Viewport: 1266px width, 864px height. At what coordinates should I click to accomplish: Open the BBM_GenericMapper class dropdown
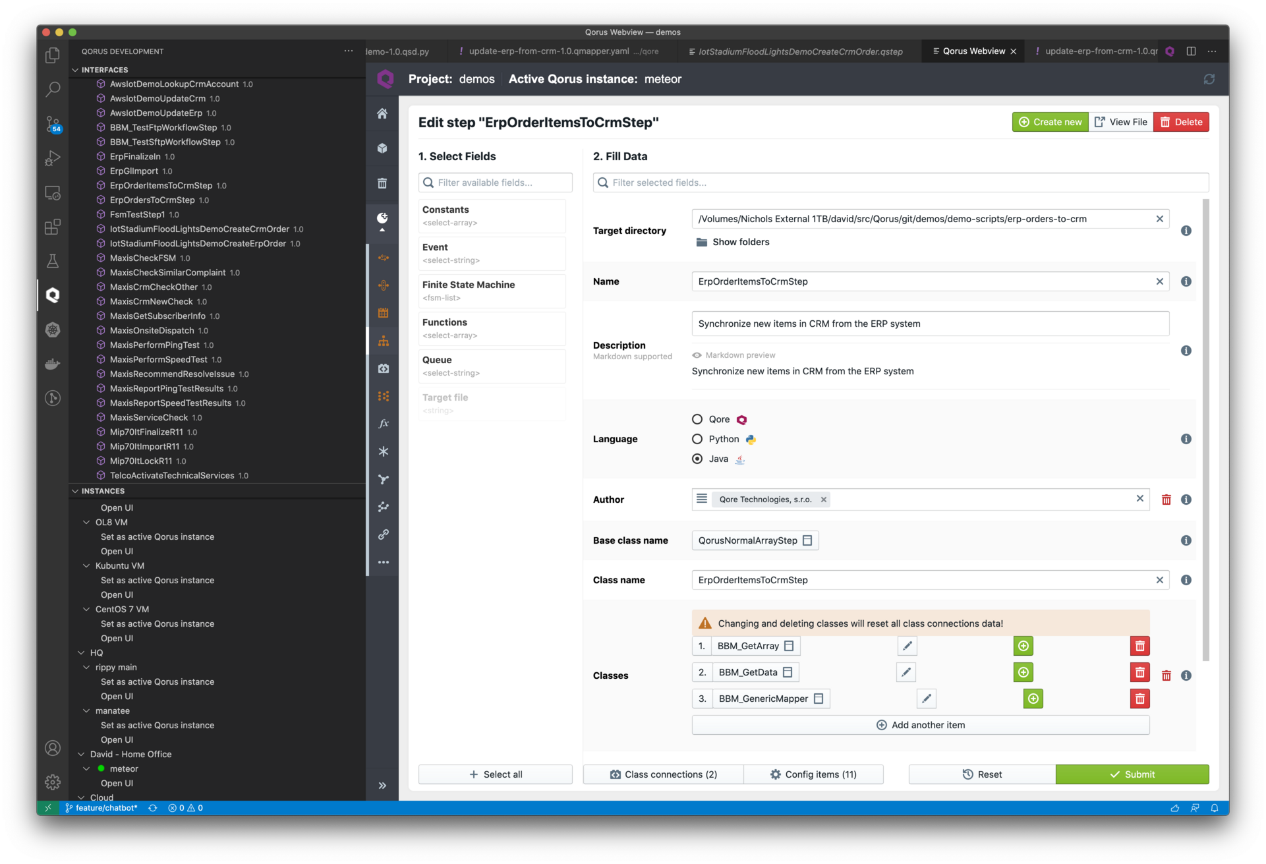click(x=771, y=699)
